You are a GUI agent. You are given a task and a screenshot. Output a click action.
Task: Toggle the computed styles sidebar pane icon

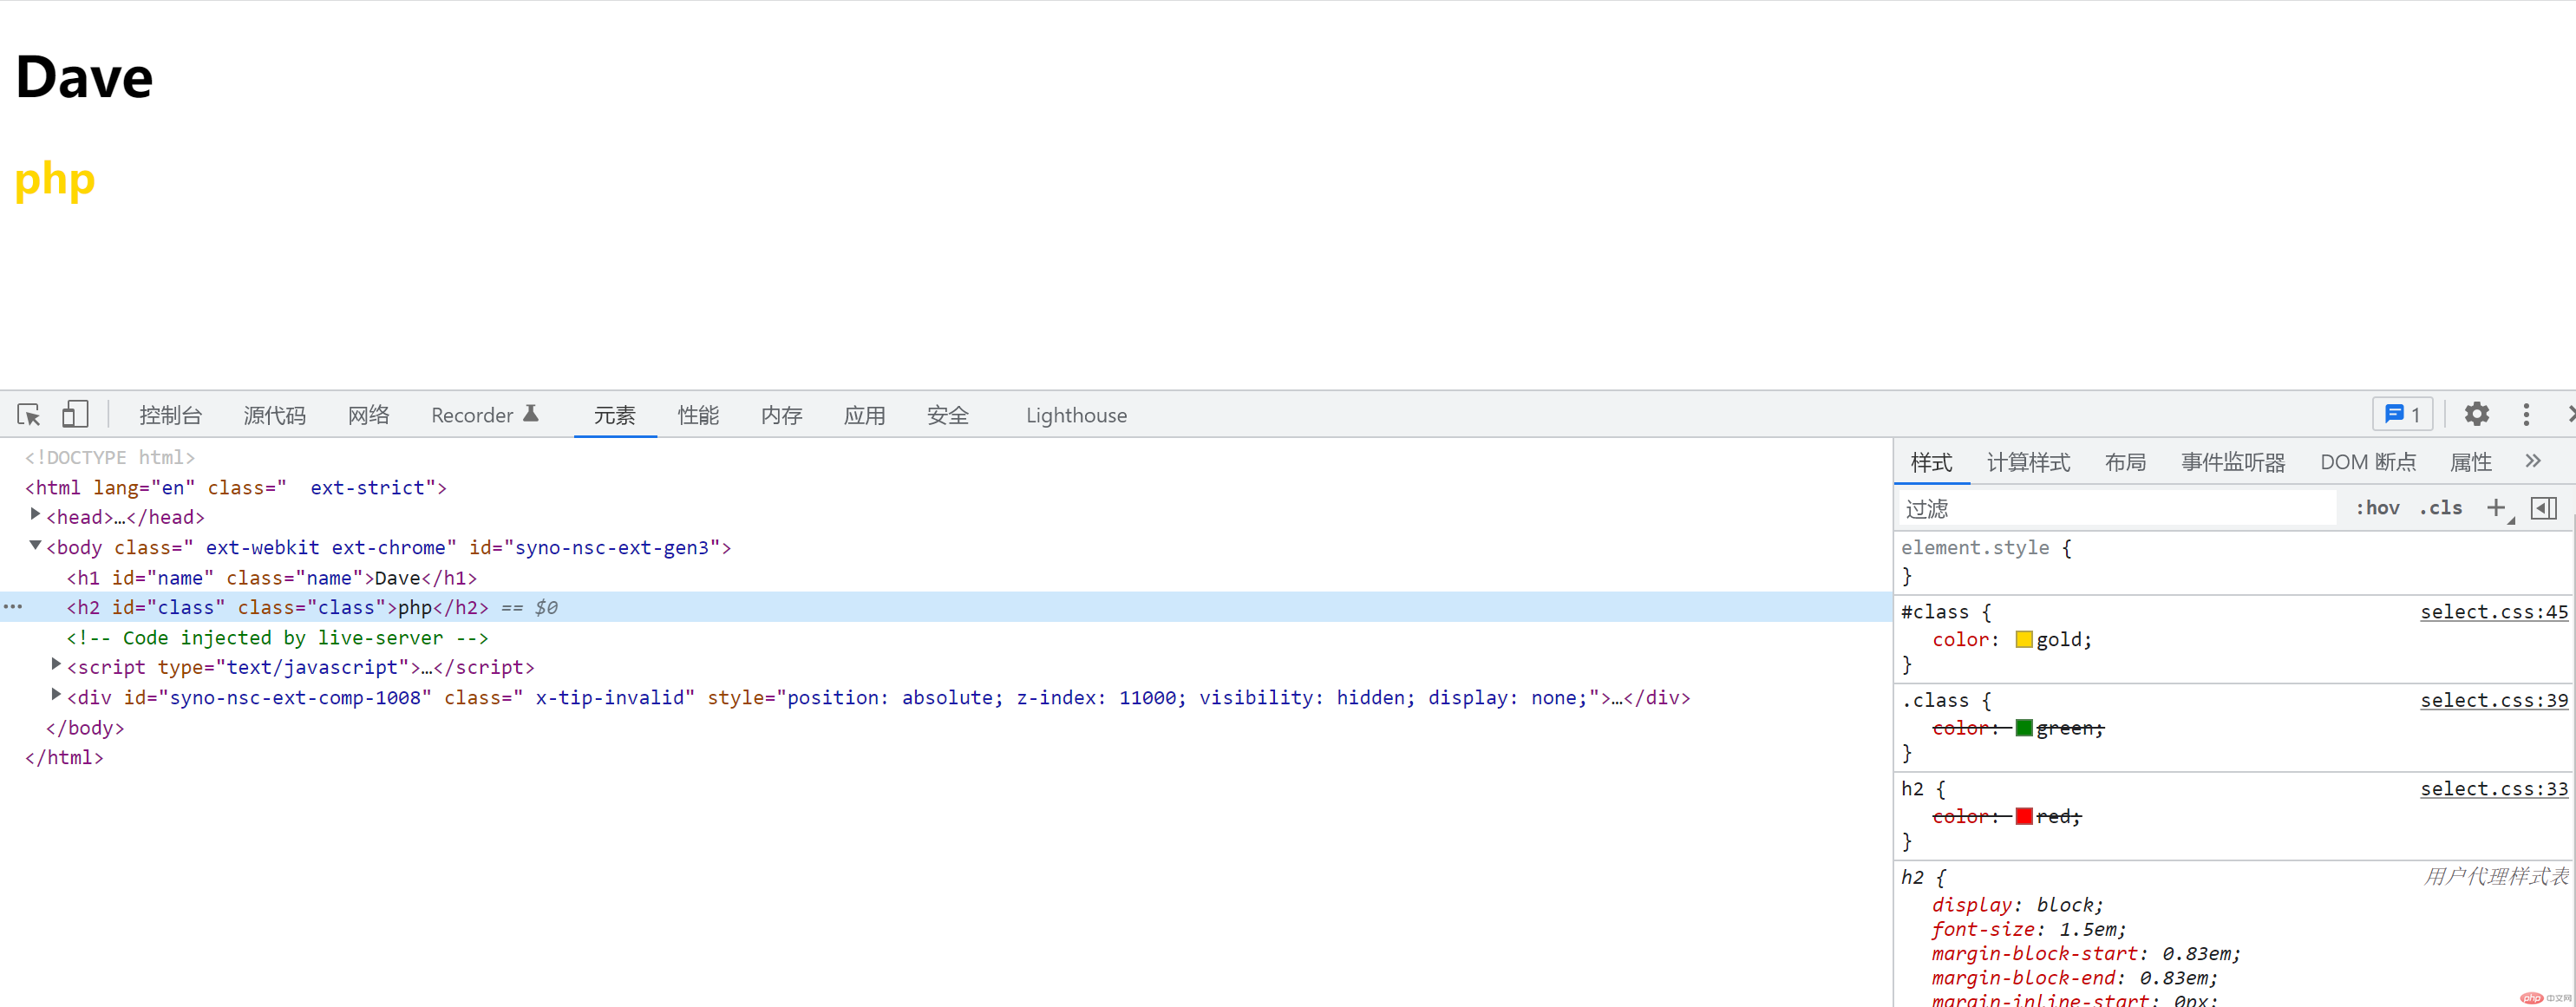point(2544,508)
